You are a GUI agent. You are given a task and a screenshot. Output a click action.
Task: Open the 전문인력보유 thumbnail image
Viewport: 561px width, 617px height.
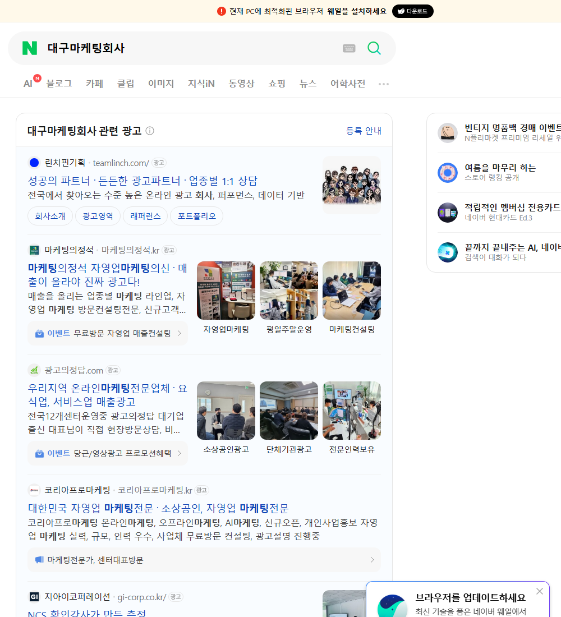(352, 411)
